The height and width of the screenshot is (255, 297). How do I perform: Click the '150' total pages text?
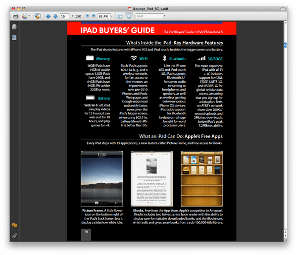[x=78, y=16]
